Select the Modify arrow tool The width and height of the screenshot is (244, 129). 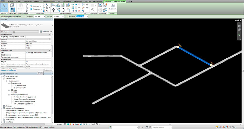click(4, 6)
